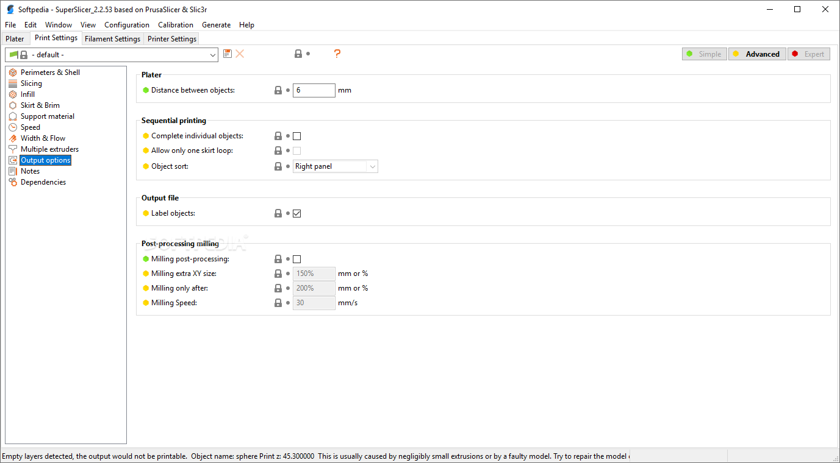The height and width of the screenshot is (463, 840).
Task: Click the Dependencies wrench icon
Action: pos(13,182)
